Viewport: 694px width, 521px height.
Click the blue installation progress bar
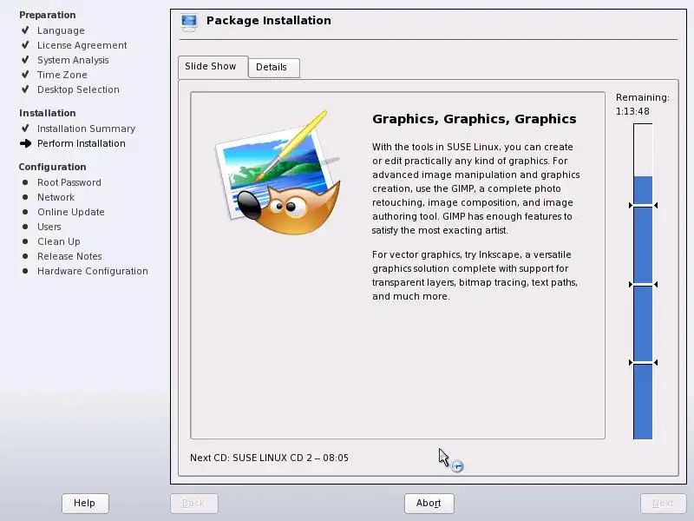tap(643, 281)
